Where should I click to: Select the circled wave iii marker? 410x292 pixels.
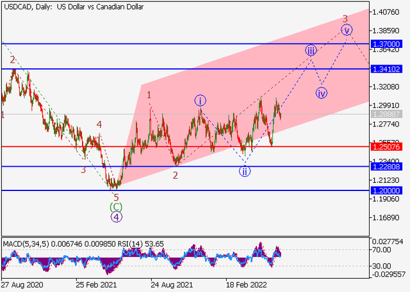[x=311, y=50]
